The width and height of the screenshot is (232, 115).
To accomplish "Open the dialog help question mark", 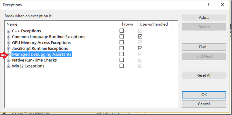I will tap(208, 5).
